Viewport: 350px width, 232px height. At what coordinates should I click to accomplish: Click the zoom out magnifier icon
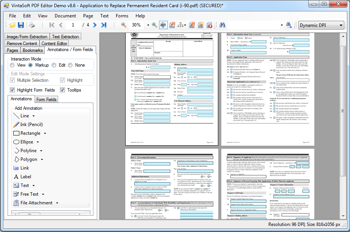(x=124, y=25)
